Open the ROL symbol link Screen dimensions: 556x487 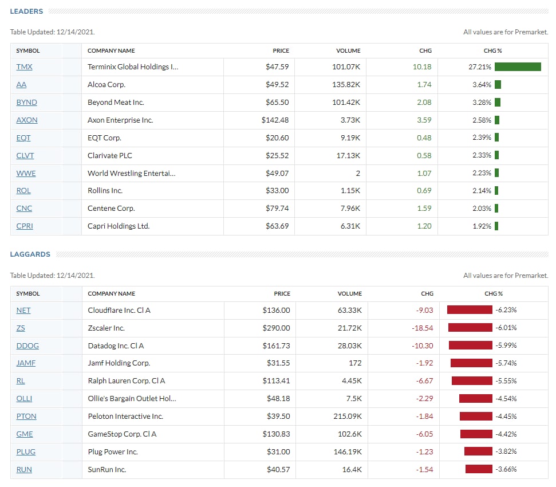(x=23, y=190)
